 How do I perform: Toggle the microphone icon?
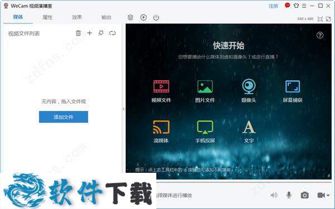289,195
